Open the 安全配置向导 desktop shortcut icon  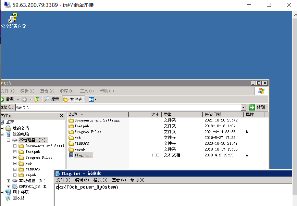[13, 18]
